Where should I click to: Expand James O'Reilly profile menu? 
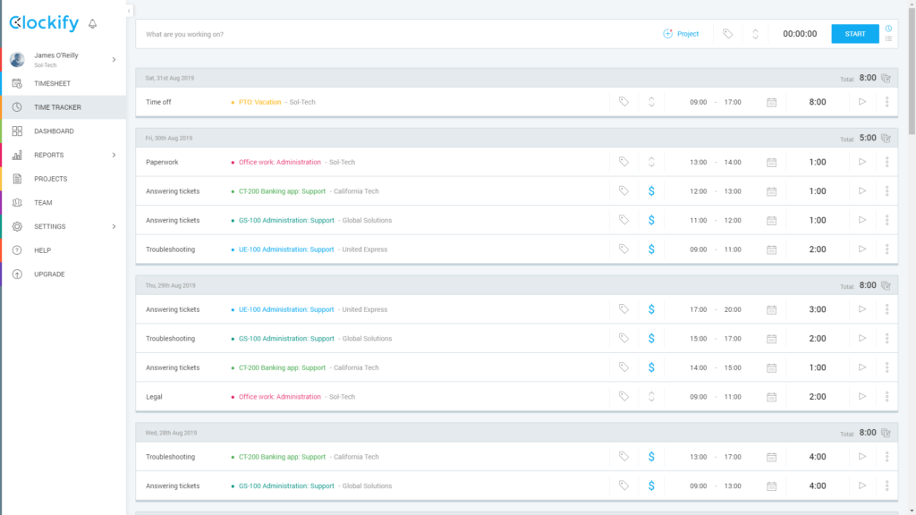114,60
